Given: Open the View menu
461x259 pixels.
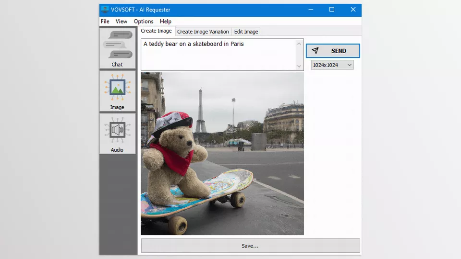Looking at the screenshot, I should [121, 22].
